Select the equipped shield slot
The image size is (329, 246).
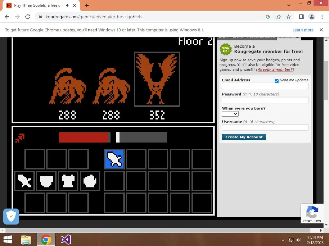point(46,181)
